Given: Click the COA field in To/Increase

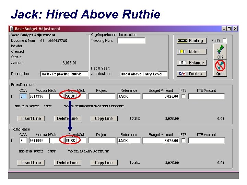Looking at the screenshot, I should (x=23, y=140).
